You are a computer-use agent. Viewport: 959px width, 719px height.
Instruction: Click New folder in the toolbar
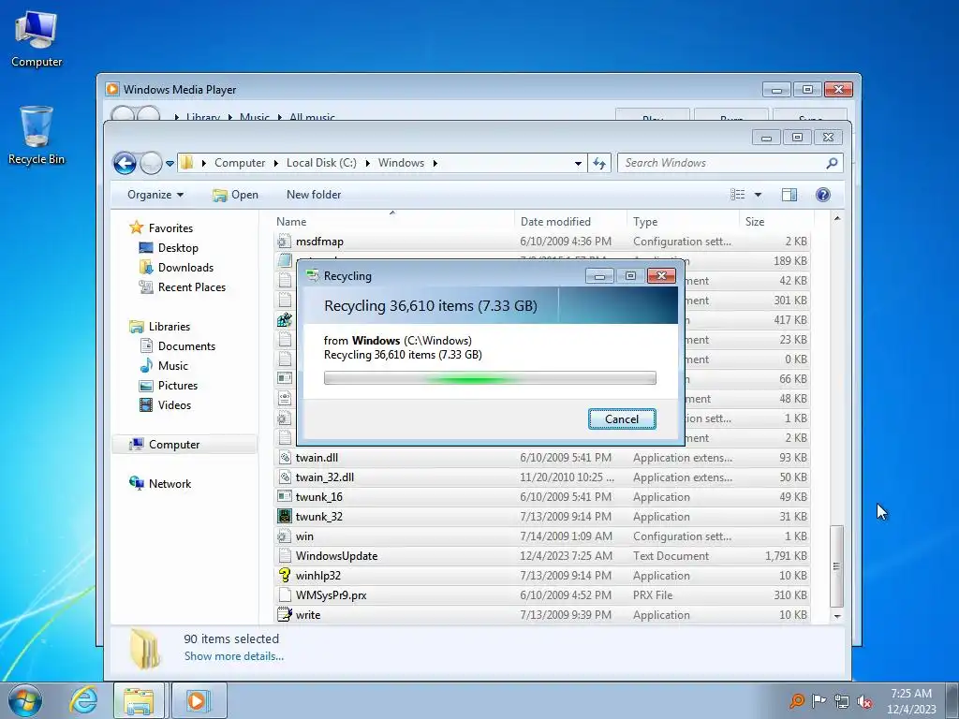pos(314,195)
